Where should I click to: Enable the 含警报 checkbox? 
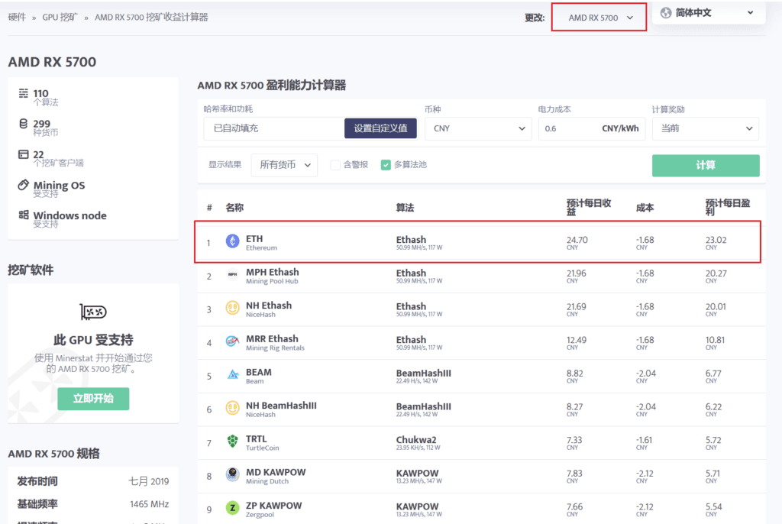tap(335, 164)
